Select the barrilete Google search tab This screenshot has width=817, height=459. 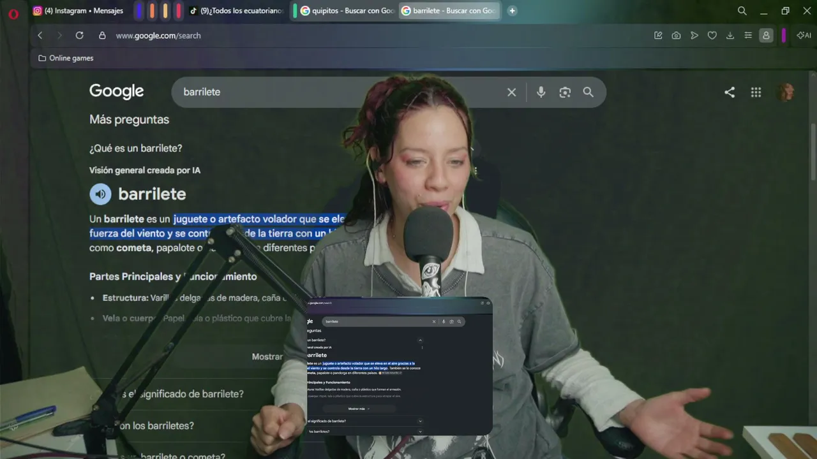tap(449, 11)
